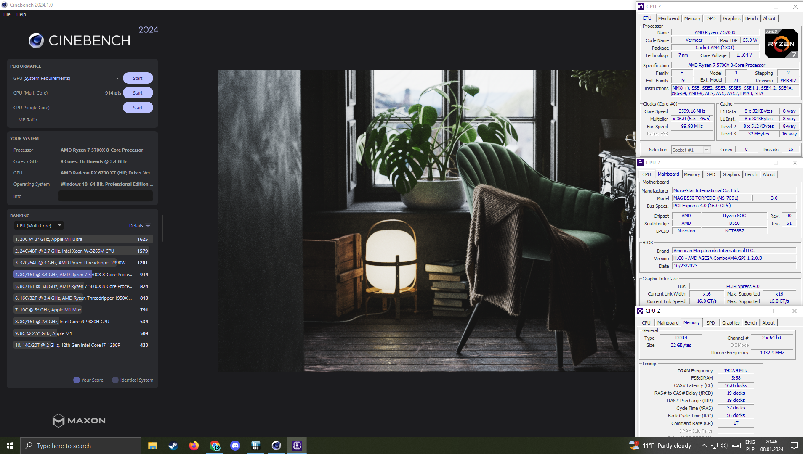
Task: Click the middle CPU-Z window title icon
Action: [641, 163]
